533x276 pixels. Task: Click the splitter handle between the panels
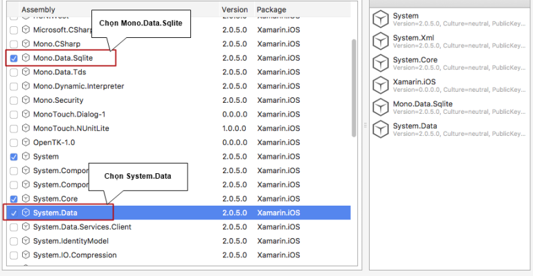click(x=365, y=126)
